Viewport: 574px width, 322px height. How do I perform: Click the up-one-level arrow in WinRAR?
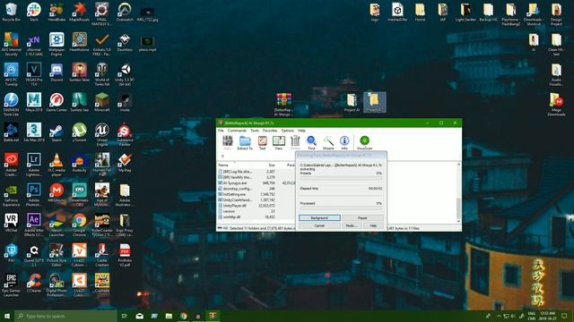(x=222, y=157)
